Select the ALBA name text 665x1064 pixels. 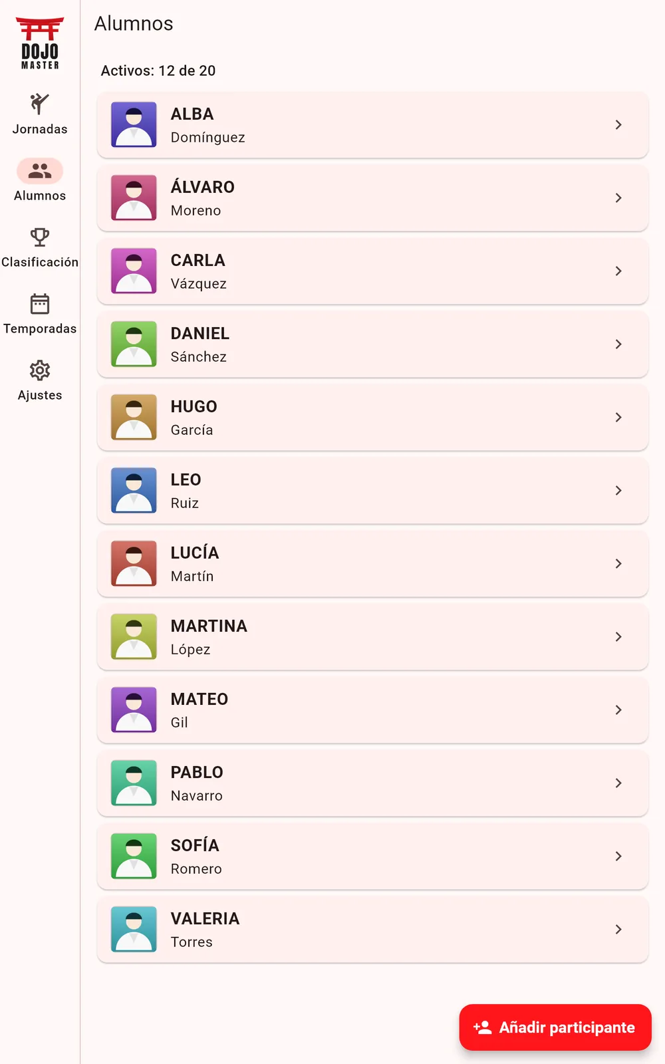192,114
